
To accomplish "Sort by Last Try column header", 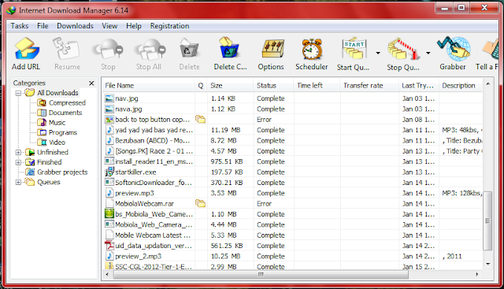I will pos(418,86).
